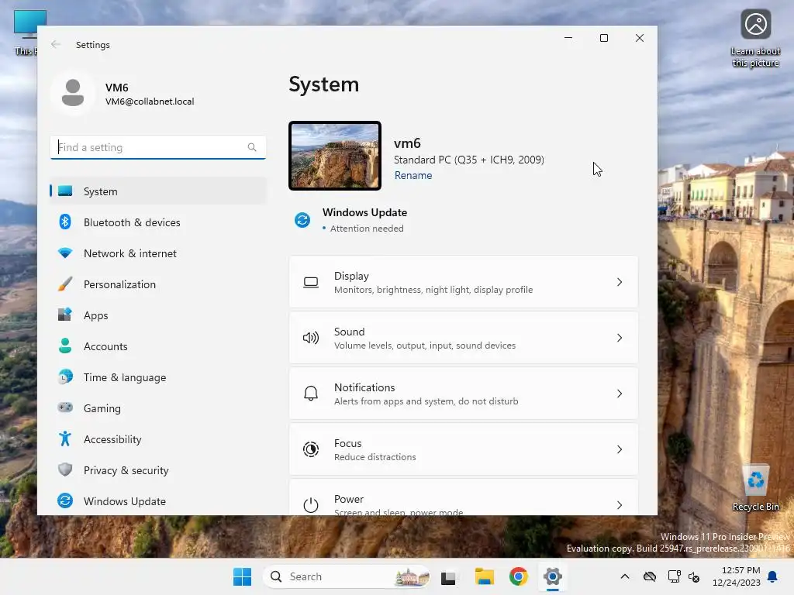Image resolution: width=794 pixels, height=595 pixels.
Task: Click Find a setting search box
Action: 158,147
